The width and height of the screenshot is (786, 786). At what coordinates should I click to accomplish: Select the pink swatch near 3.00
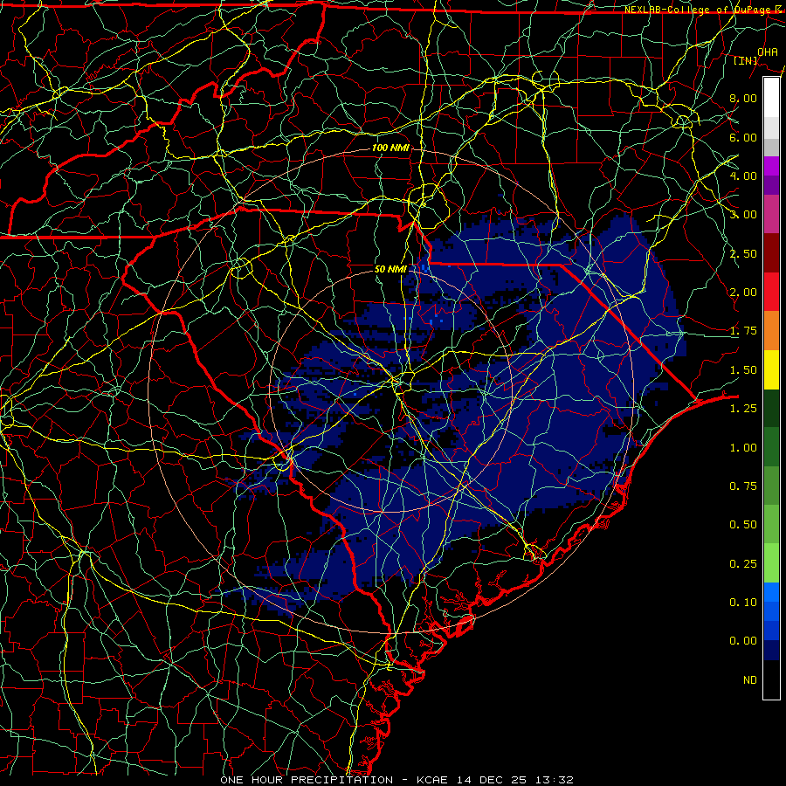click(x=771, y=215)
